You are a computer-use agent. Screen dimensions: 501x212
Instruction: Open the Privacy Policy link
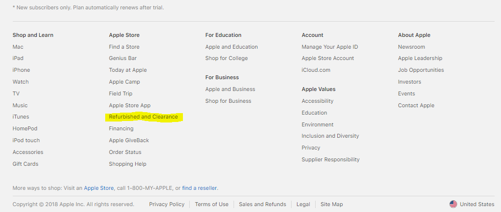click(167, 204)
